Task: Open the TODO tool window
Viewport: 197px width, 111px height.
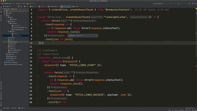Action: click(6, 108)
